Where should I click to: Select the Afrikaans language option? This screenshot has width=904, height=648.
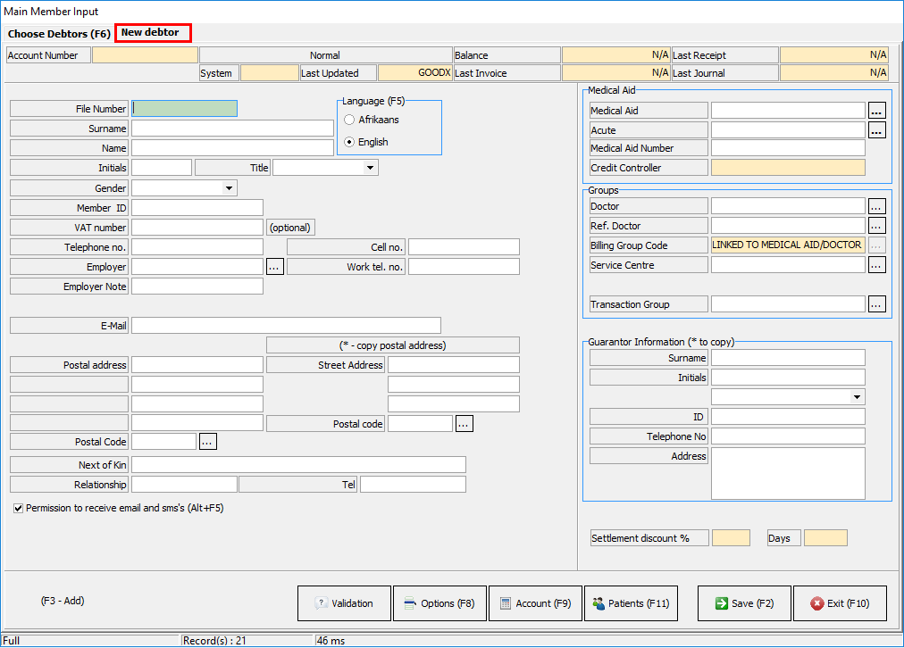point(350,120)
